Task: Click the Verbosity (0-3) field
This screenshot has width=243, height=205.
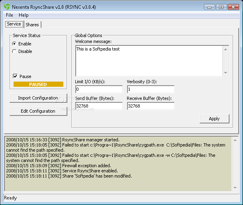Action: pos(151,89)
